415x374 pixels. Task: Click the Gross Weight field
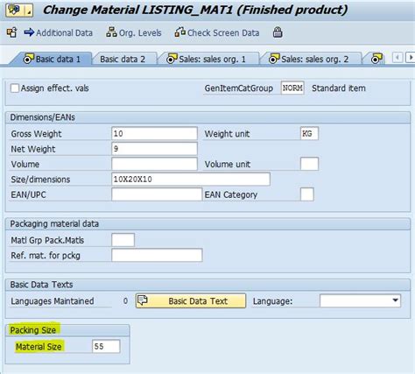pyautogui.click(x=154, y=133)
